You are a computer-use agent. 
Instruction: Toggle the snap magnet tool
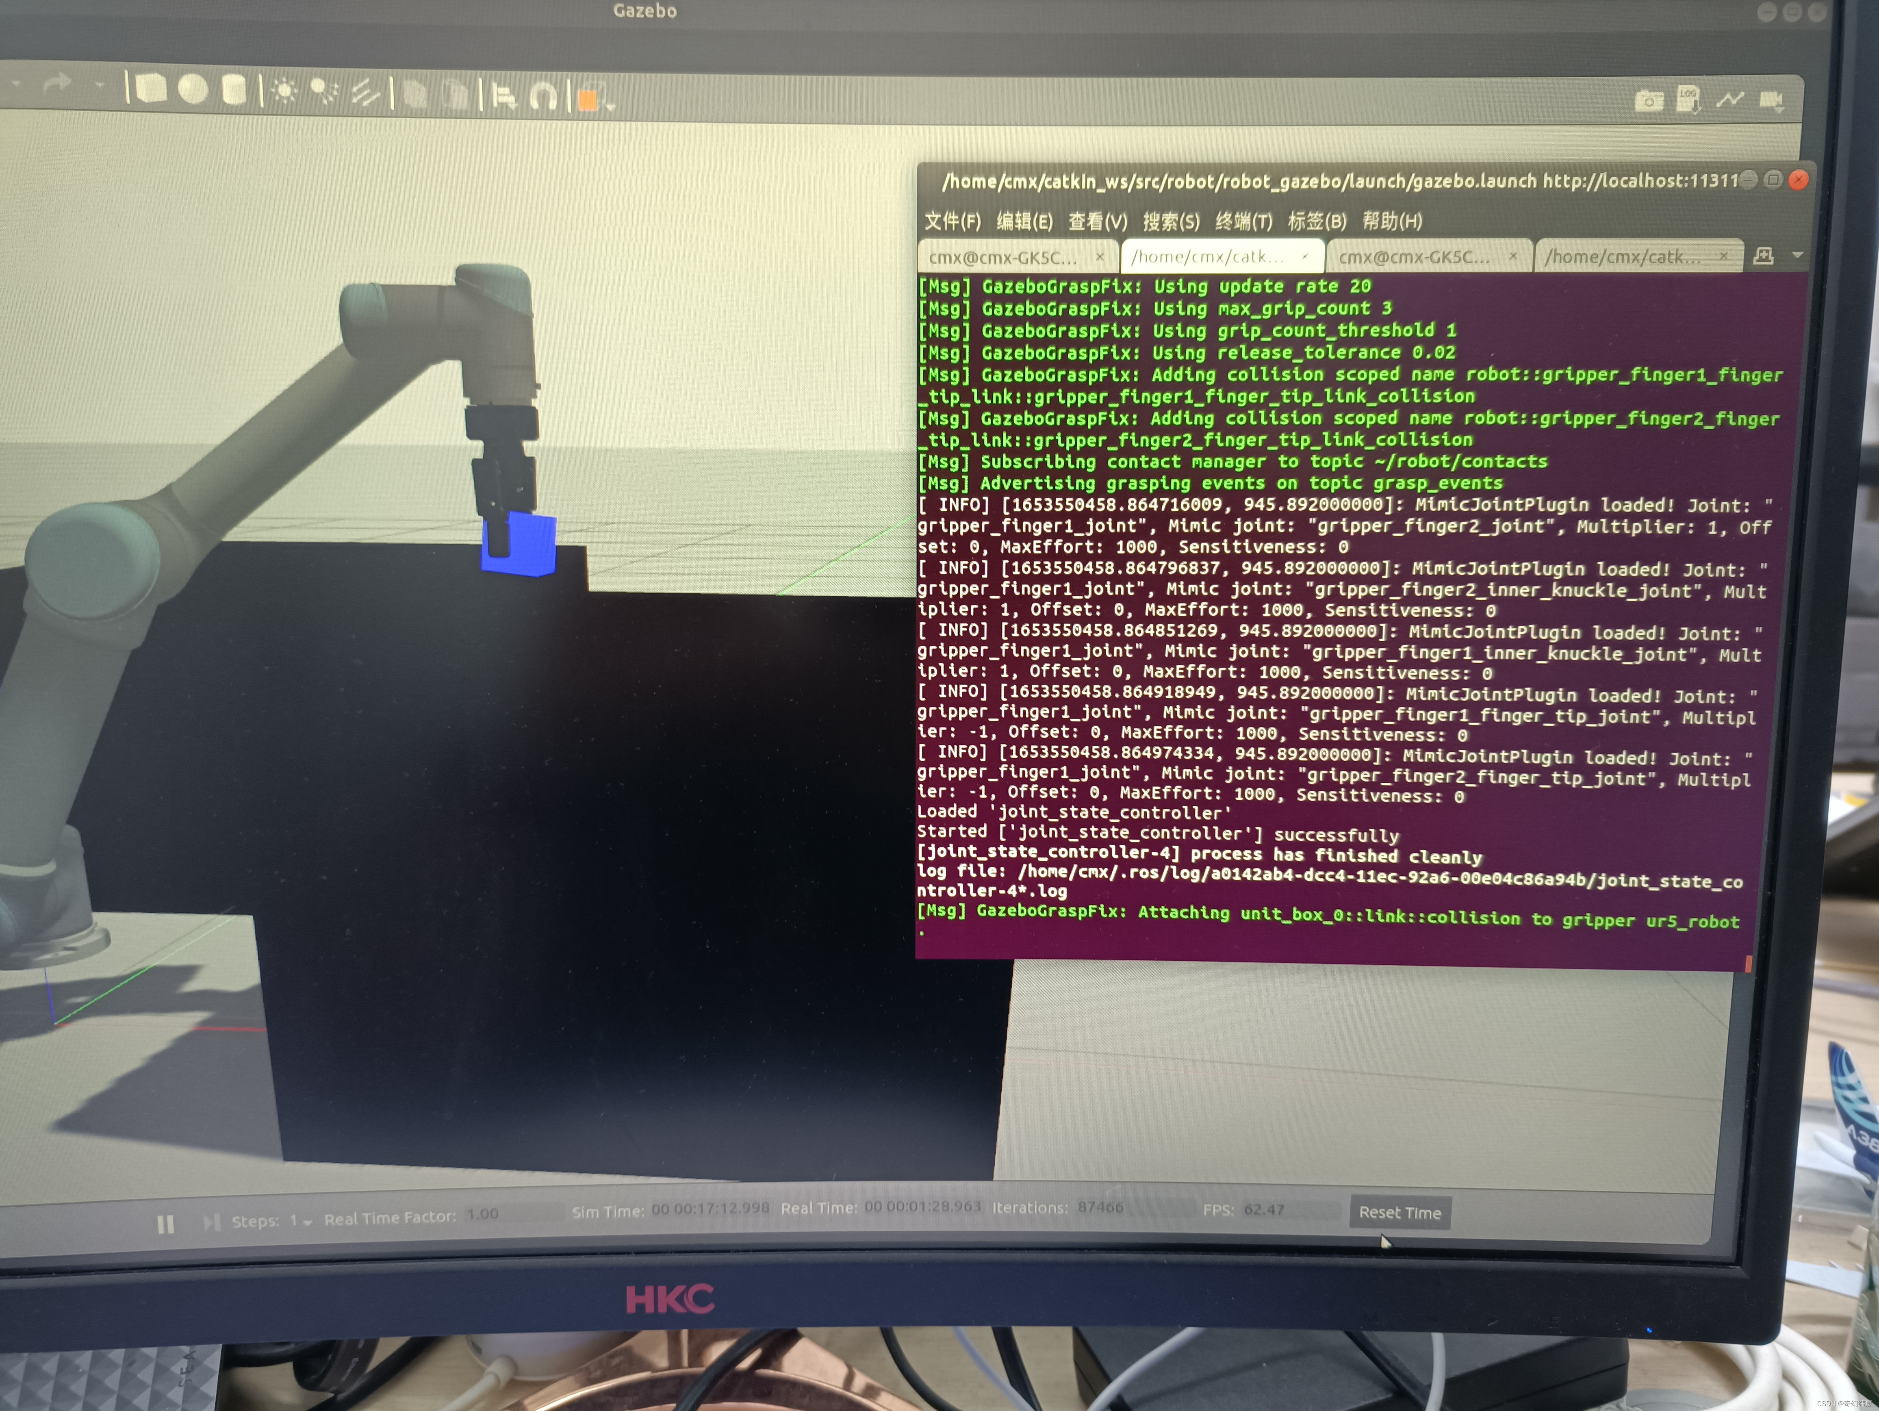click(544, 97)
